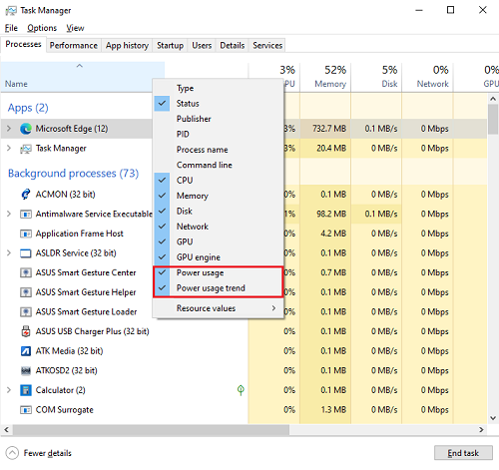Click the End task button
This screenshot has width=499, height=470.
(x=463, y=453)
